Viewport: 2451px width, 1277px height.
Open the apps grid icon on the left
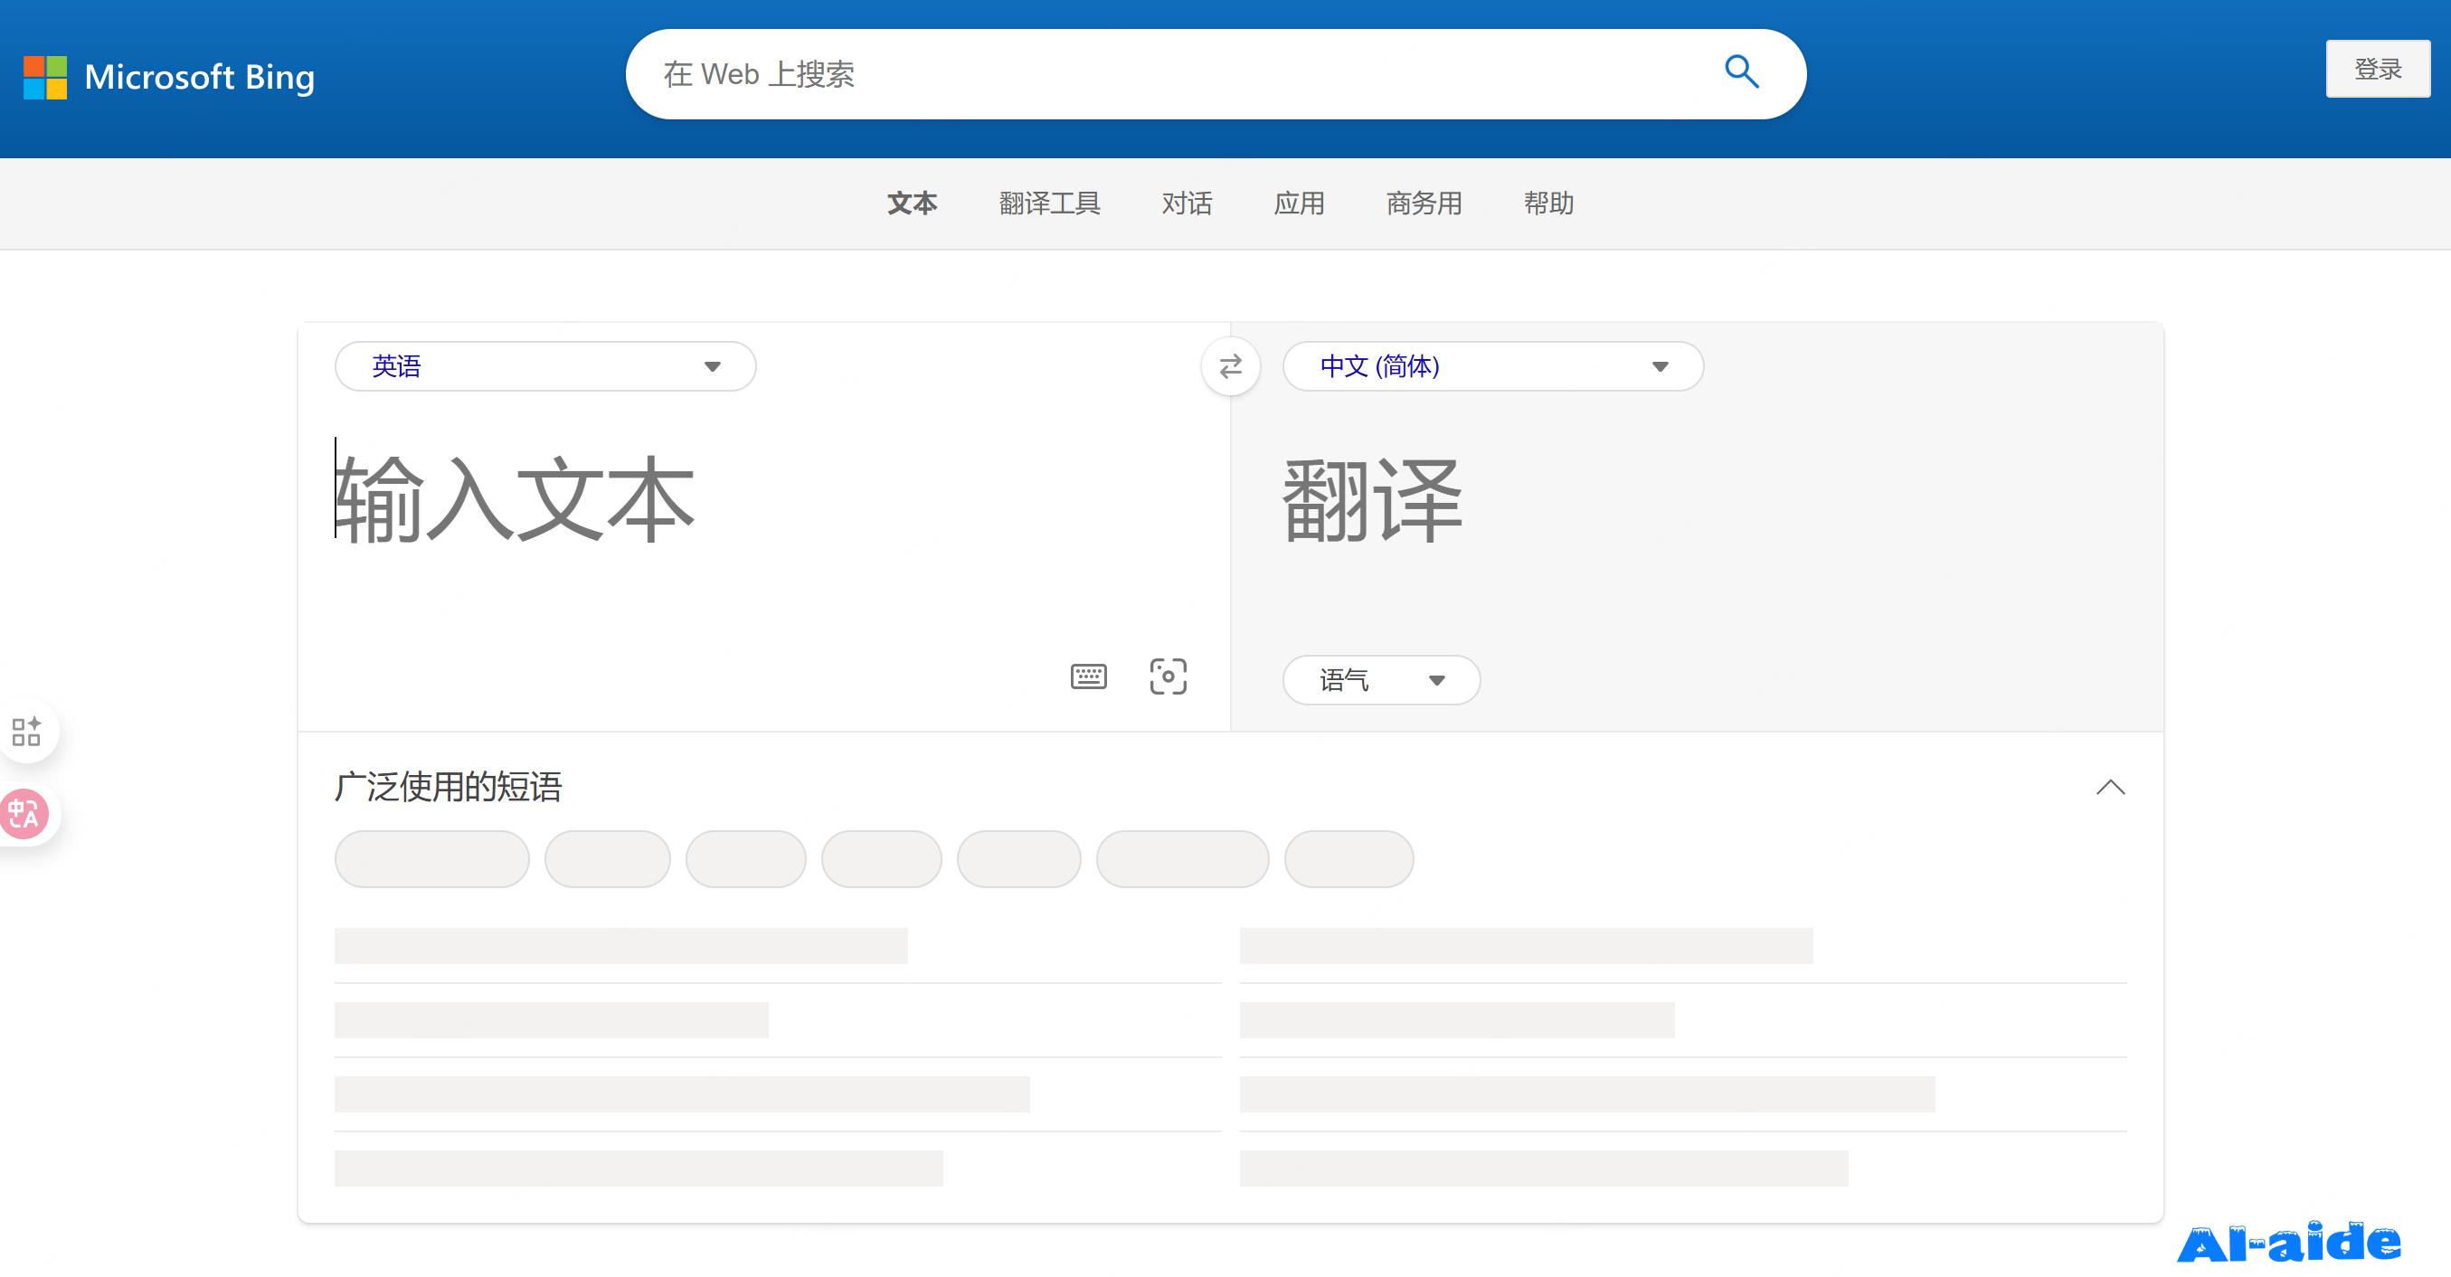26,731
